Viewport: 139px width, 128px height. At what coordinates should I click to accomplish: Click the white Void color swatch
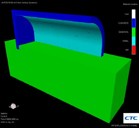coord(134,14)
